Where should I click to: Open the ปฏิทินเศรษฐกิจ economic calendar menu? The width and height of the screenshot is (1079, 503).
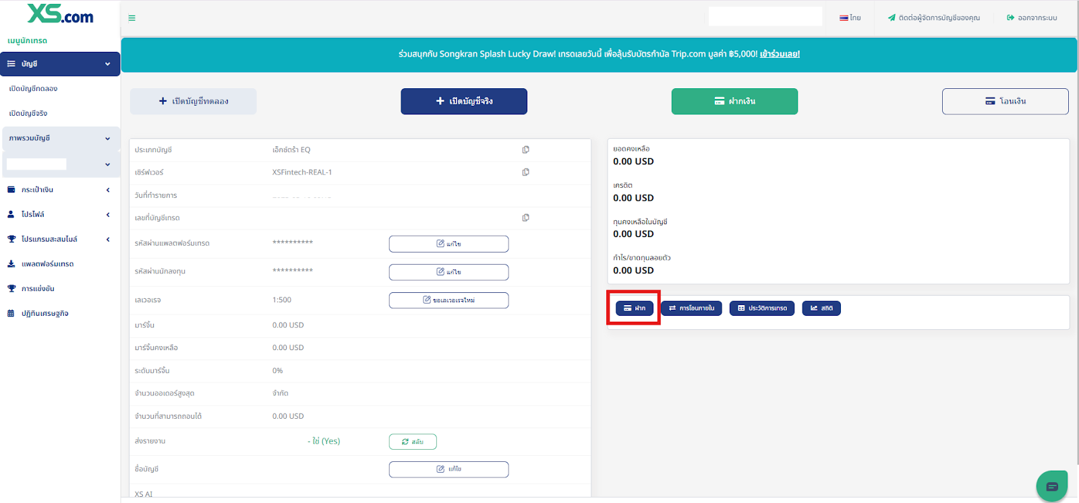click(x=45, y=313)
